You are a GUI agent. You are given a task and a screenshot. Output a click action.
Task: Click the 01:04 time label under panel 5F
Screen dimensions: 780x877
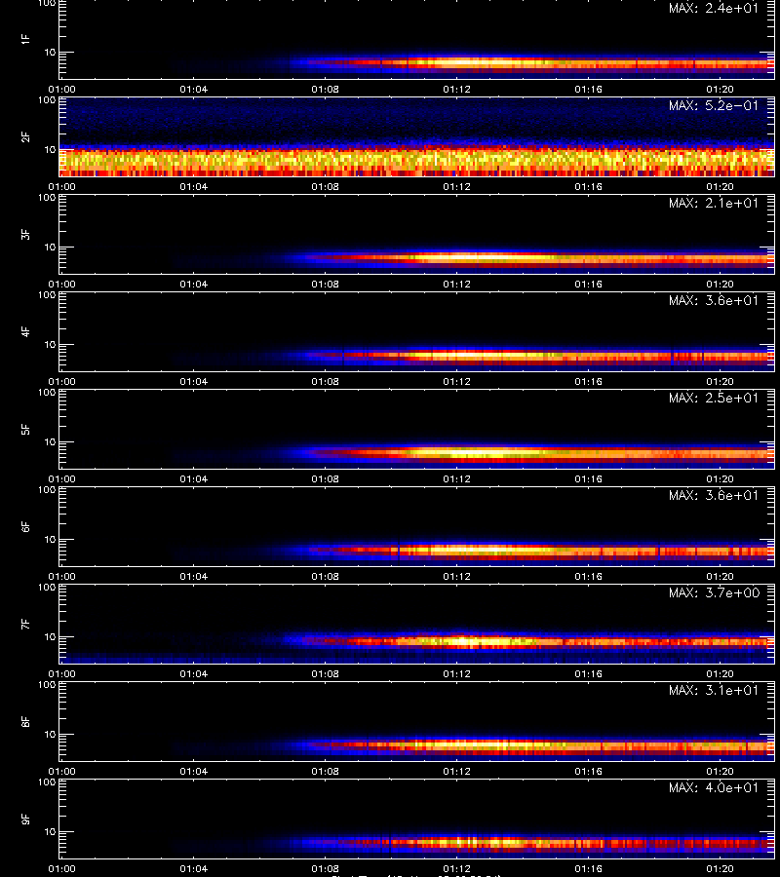click(194, 478)
